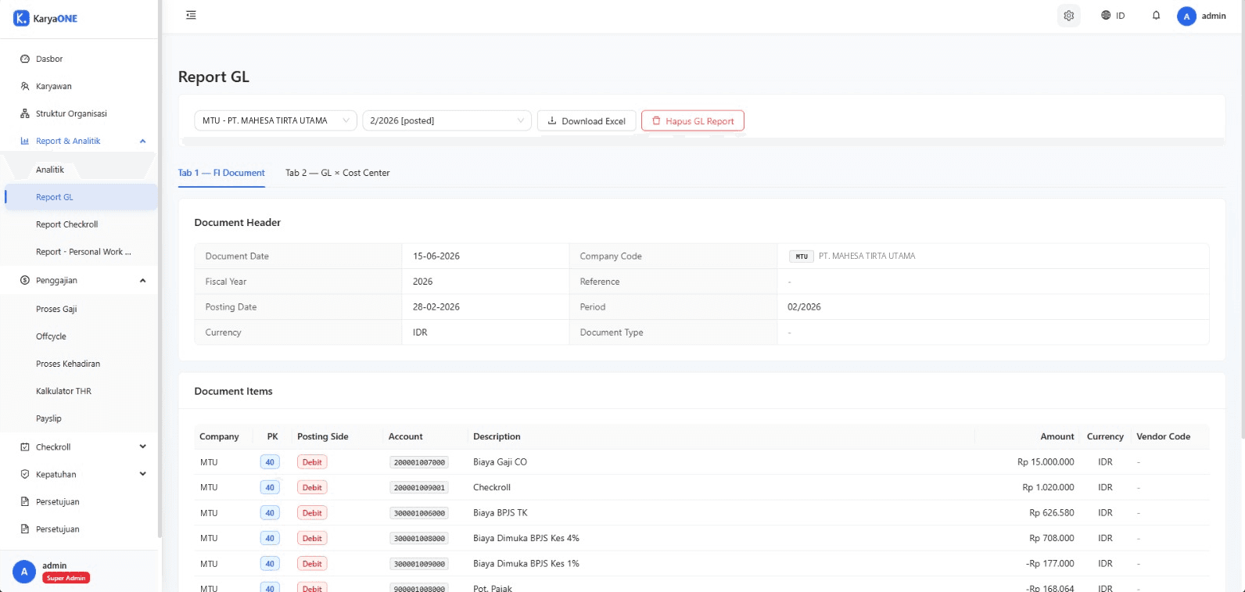This screenshot has width=1245, height=592.
Task: Click the language globe icon
Action: tap(1106, 16)
